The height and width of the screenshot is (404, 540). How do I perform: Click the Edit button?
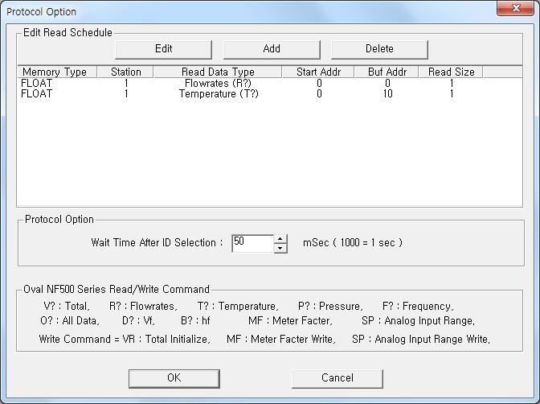coord(163,49)
